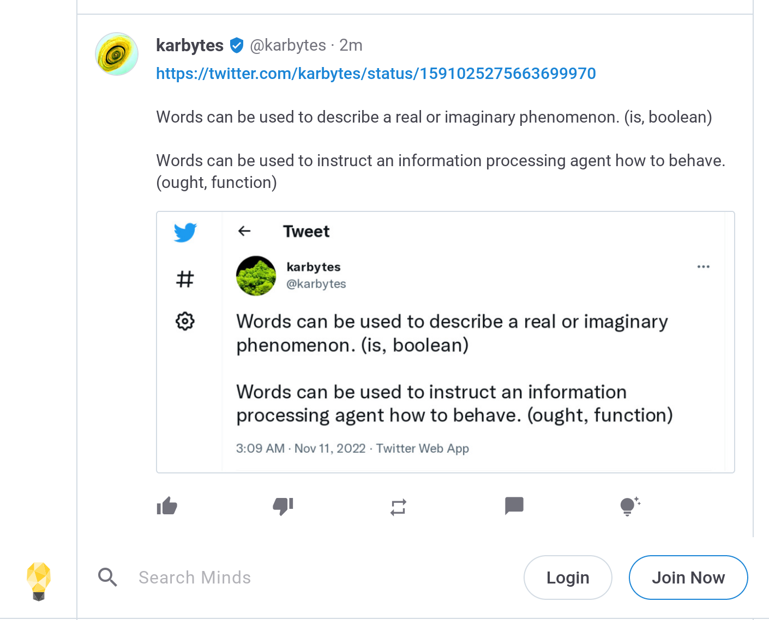Click the three-dot menu in tweet image
Viewport: 769px width, 620px height.
pos(704,266)
